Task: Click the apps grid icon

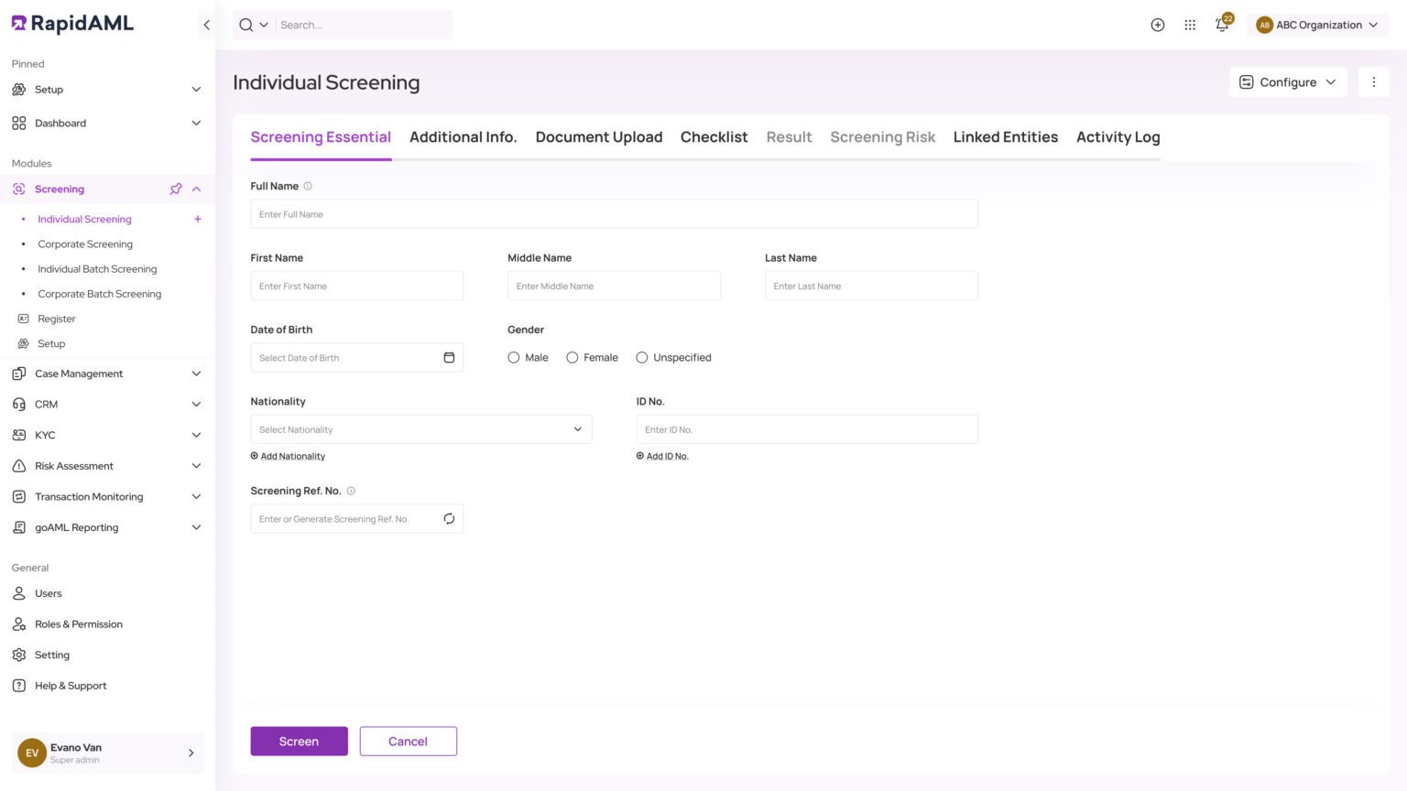Action: click(1190, 25)
